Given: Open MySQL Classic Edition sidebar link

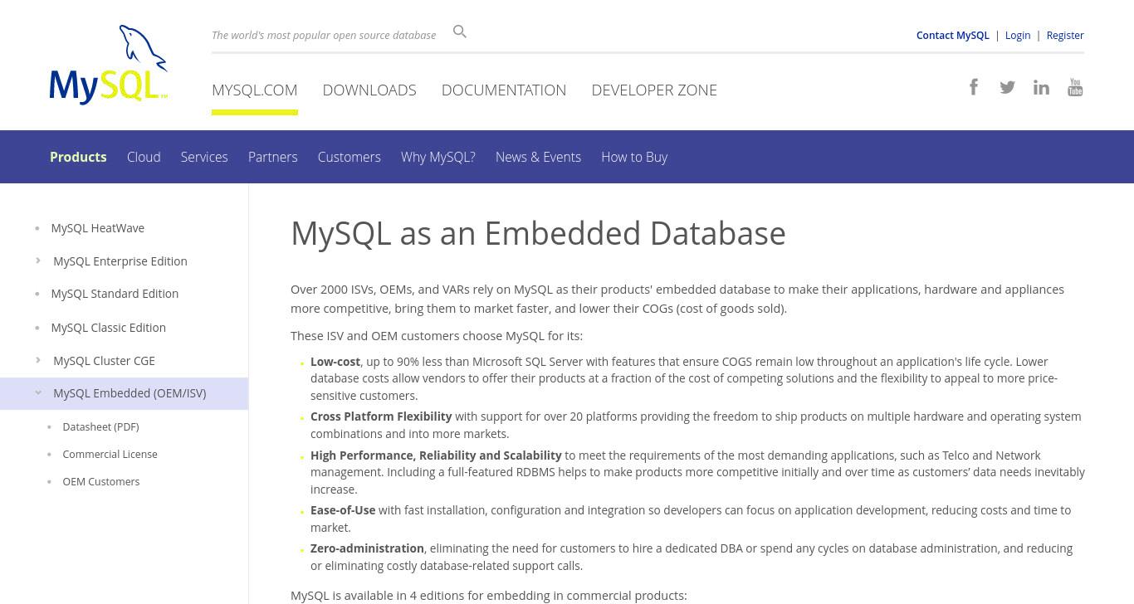Looking at the screenshot, I should 109,327.
